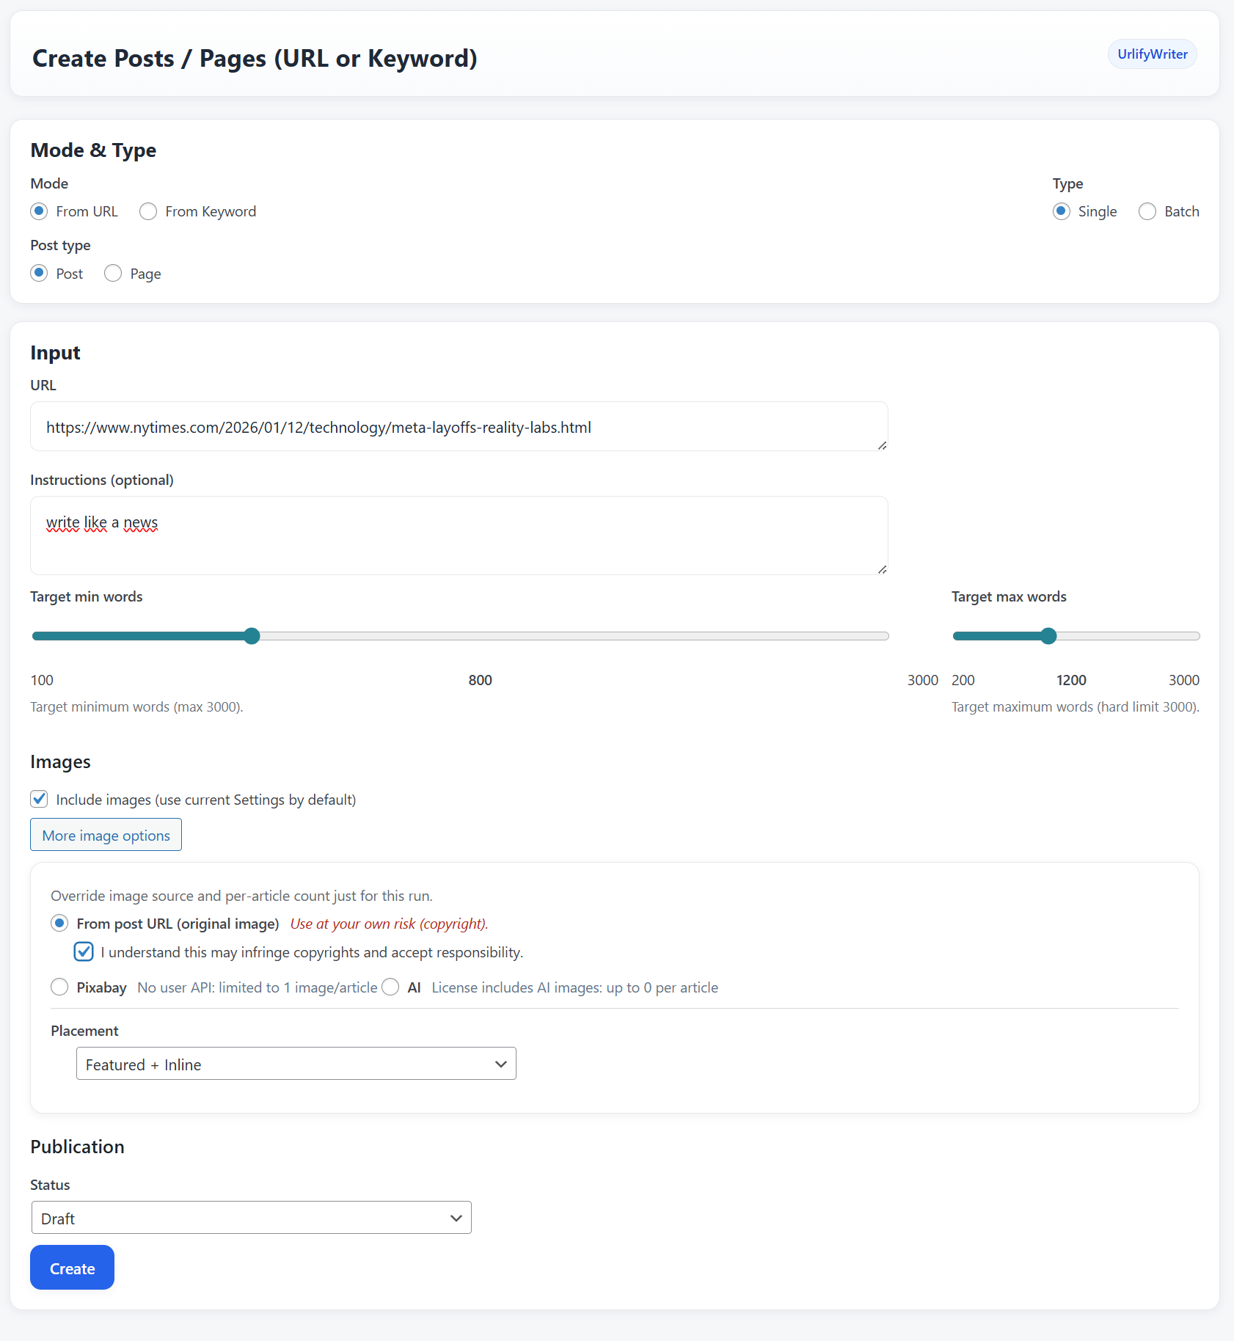Switch Type to "Batch"
This screenshot has height=1341, width=1234.
point(1148,211)
